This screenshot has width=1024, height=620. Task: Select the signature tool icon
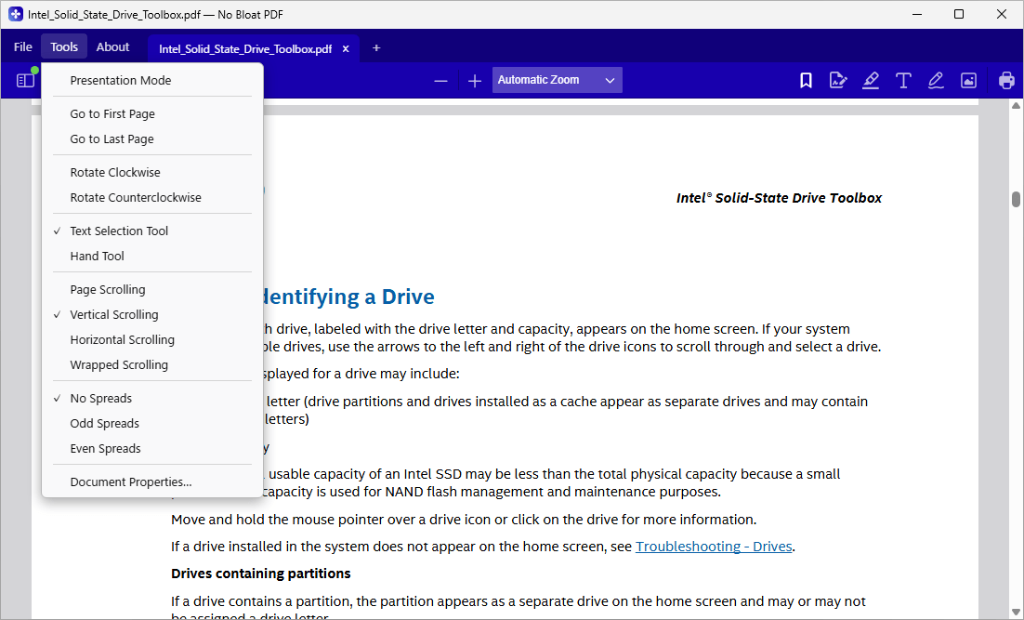pyautogui.click(x=838, y=80)
